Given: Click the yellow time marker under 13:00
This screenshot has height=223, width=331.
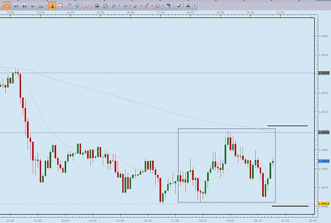Looking at the screenshot, I should coord(41,16).
